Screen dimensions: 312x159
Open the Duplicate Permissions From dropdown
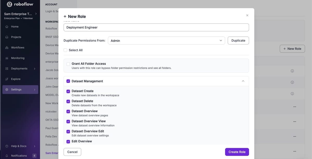(166, 41)
